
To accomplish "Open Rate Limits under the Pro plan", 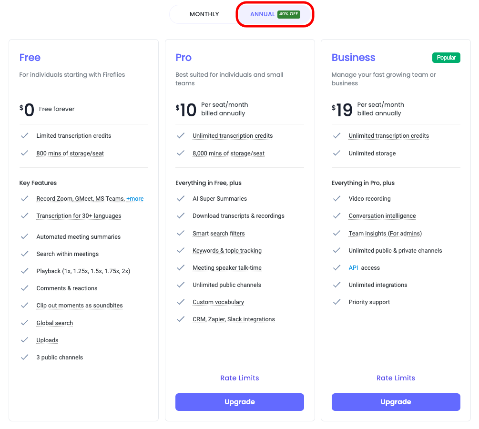I will 240,378.
